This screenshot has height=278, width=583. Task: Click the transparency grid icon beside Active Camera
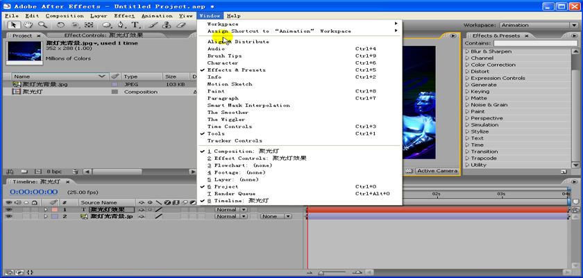409,171
